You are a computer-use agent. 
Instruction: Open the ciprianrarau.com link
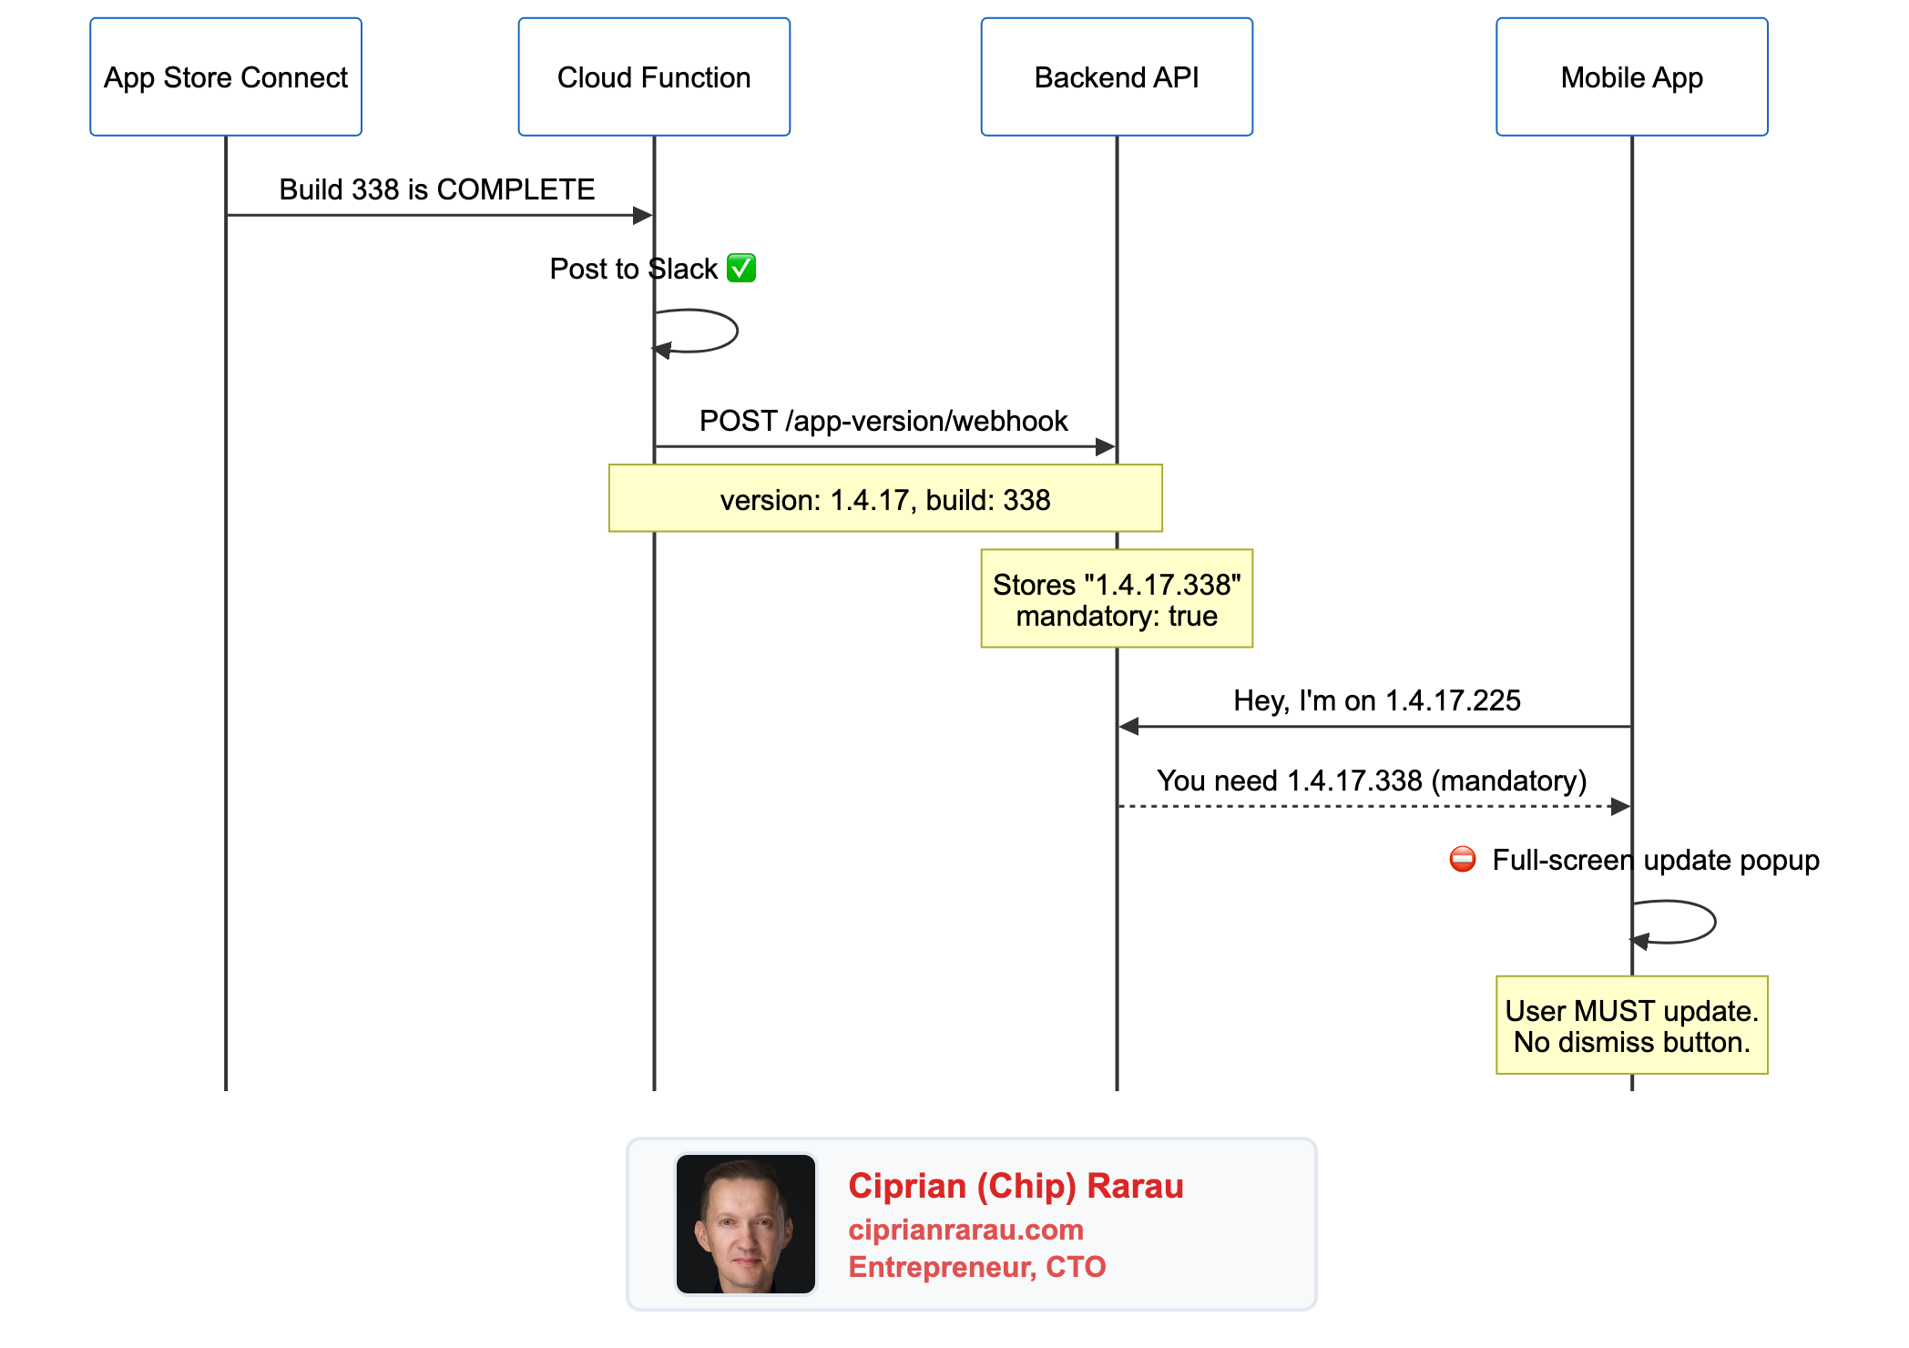pos(965,1230)
